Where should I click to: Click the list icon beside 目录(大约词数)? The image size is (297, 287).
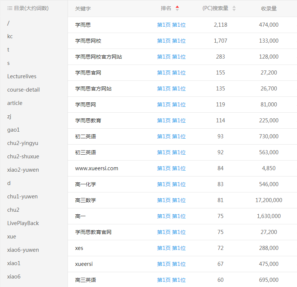(10, 8)
